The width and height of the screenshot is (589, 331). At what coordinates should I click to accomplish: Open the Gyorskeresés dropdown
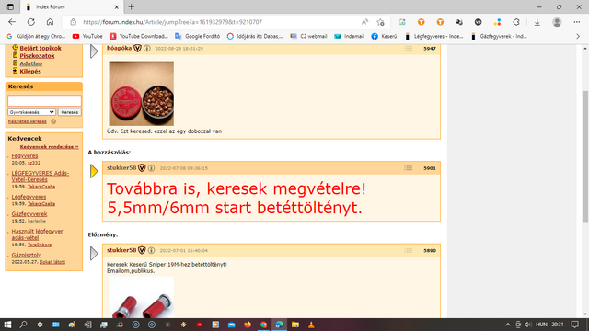[31, 112]
